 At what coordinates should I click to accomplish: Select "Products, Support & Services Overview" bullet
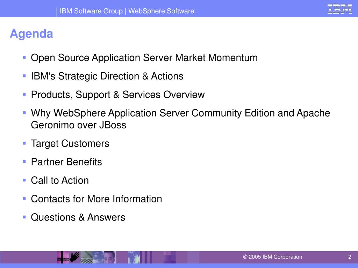pos(118,95)
